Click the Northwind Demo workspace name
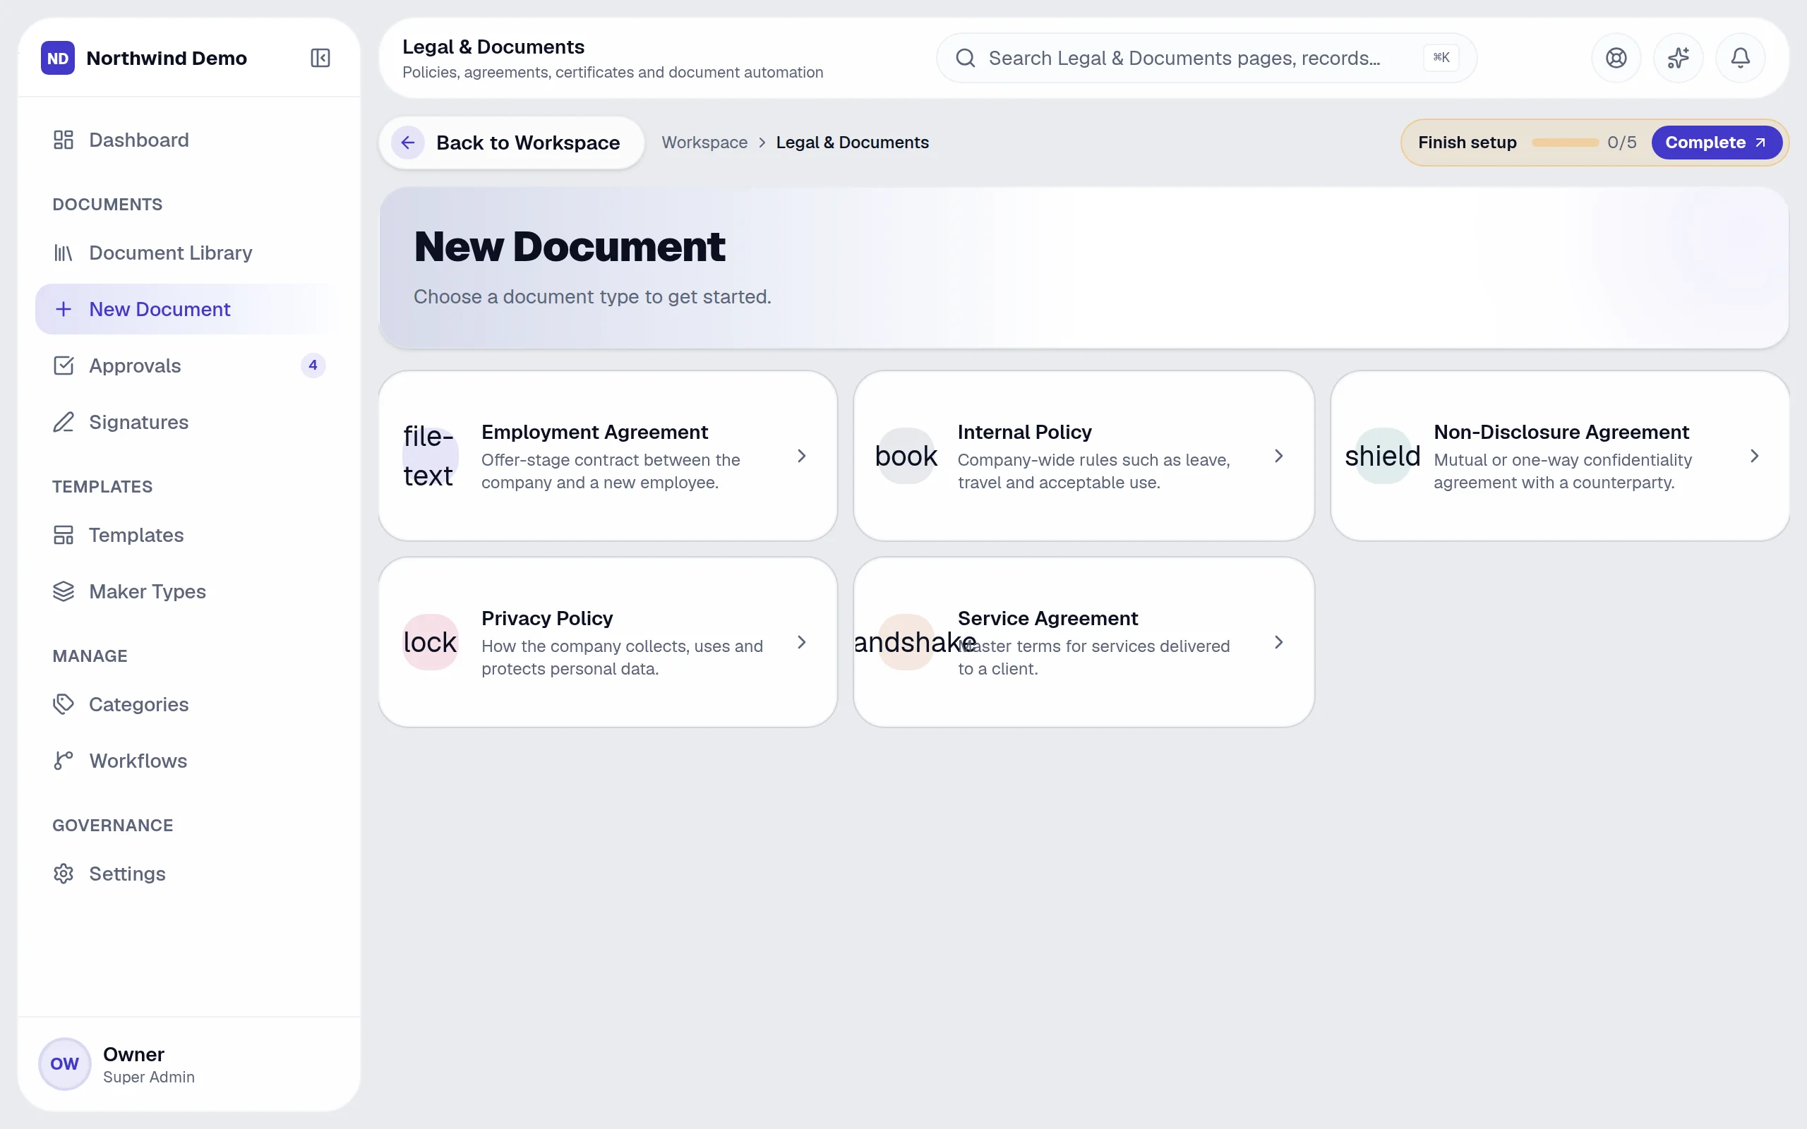1807x1129 pixels. click(167, 57)
